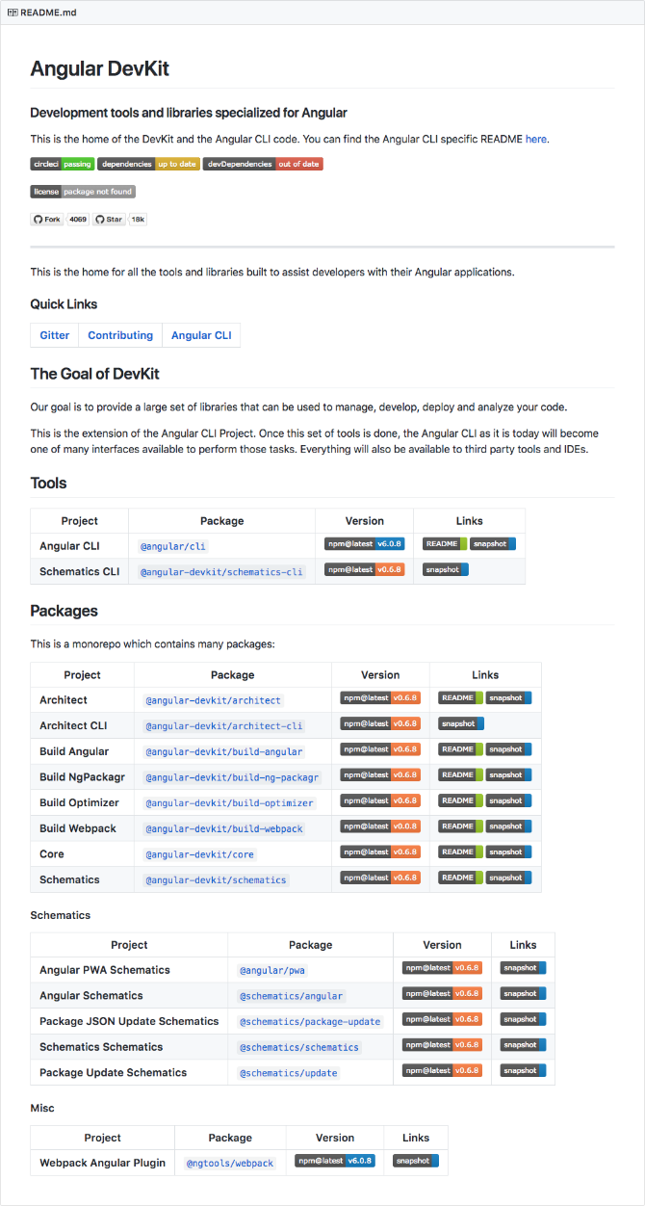Open the @angular-devkit/core package link
Viewport: 645px width, 1206px height.
point(200,854)
